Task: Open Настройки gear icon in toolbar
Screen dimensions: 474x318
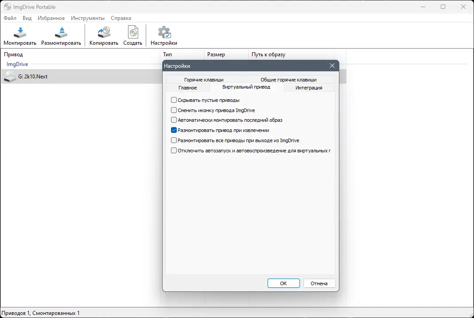Action: click(x=164, y=32)
